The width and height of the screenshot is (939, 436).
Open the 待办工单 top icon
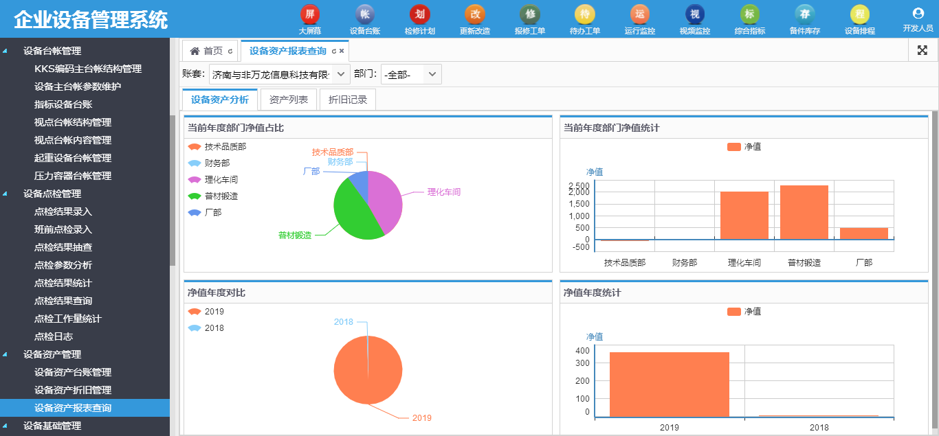pyautogui.click(x=585, y=20)
